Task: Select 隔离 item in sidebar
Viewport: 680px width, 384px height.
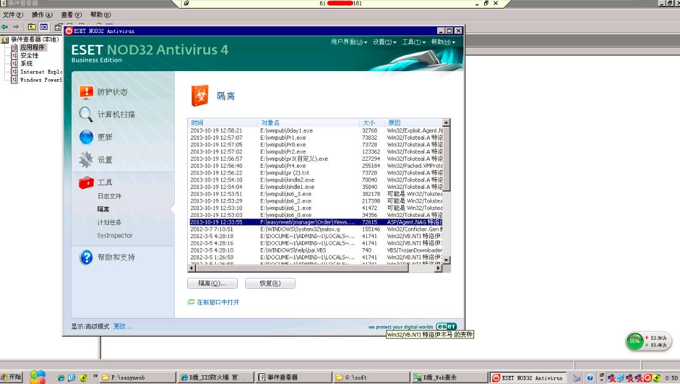Action: pos(103,209)
